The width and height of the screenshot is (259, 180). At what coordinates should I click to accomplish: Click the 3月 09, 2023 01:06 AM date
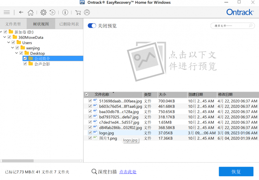point(237,133)
